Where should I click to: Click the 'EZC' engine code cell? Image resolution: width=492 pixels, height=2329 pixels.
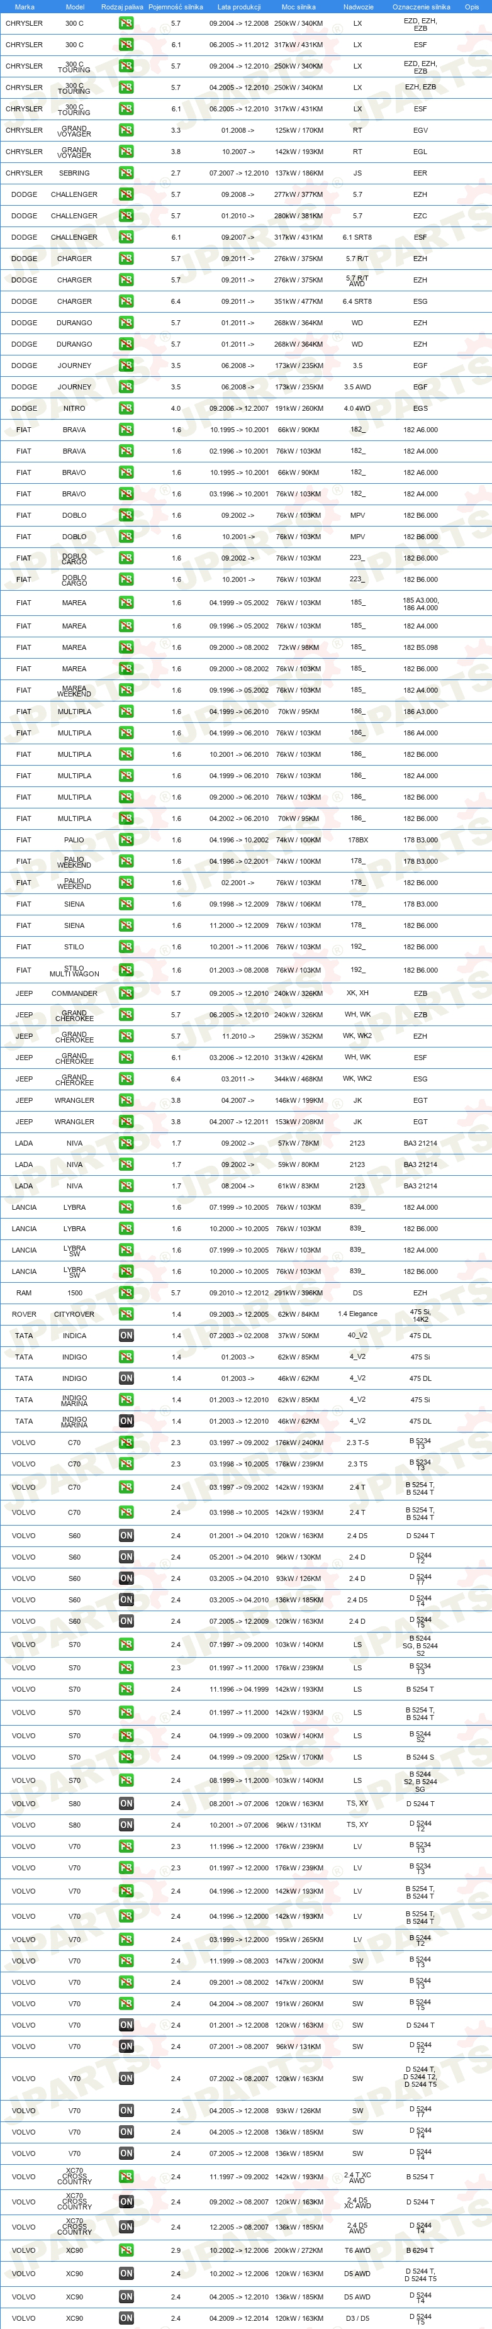tap(420, 216)
